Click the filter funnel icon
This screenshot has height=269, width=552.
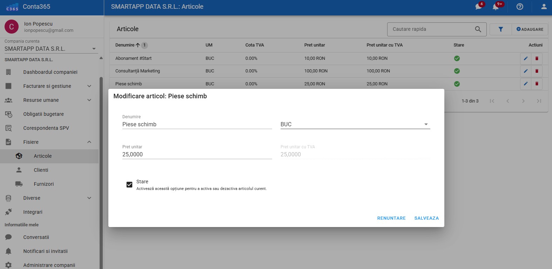coord(500,29)
